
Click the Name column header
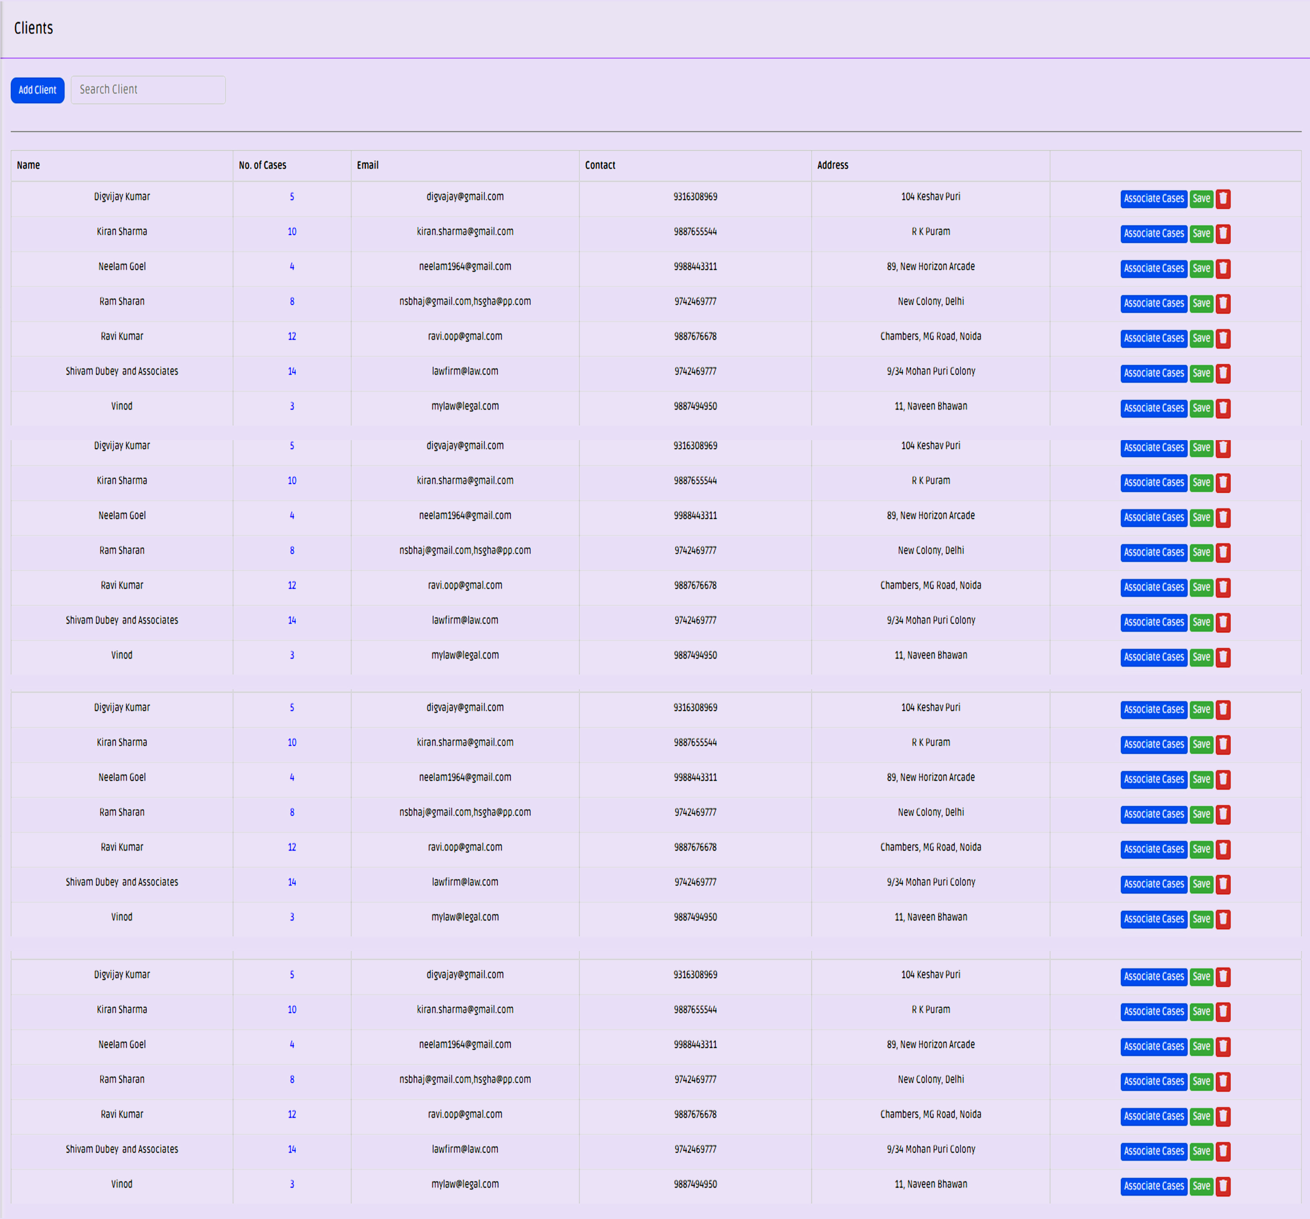click(x=28, y=165)
